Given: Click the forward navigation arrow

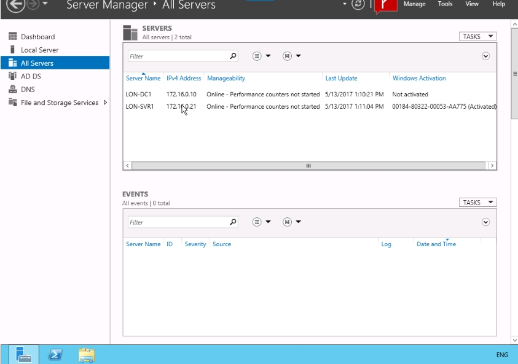Looking at the screenshot, I should tap(33, 4).
